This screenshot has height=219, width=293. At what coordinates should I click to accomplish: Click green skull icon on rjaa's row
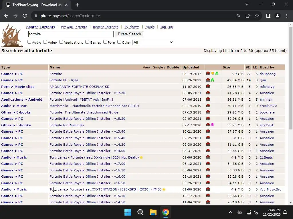[x=213, y=80]
